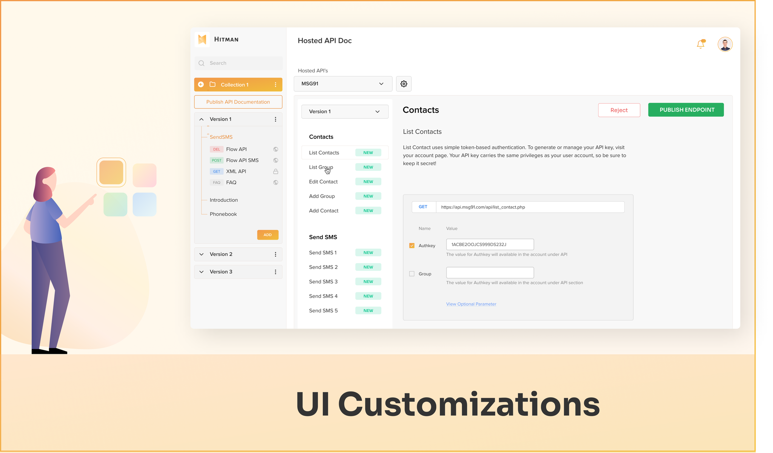Open hosted API settings gear

[403, 84]
